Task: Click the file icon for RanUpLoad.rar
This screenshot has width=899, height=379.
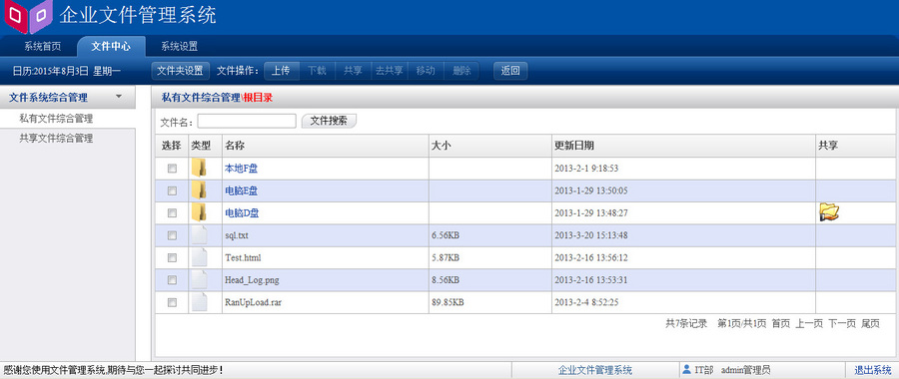Action: (x=200, y=302)
